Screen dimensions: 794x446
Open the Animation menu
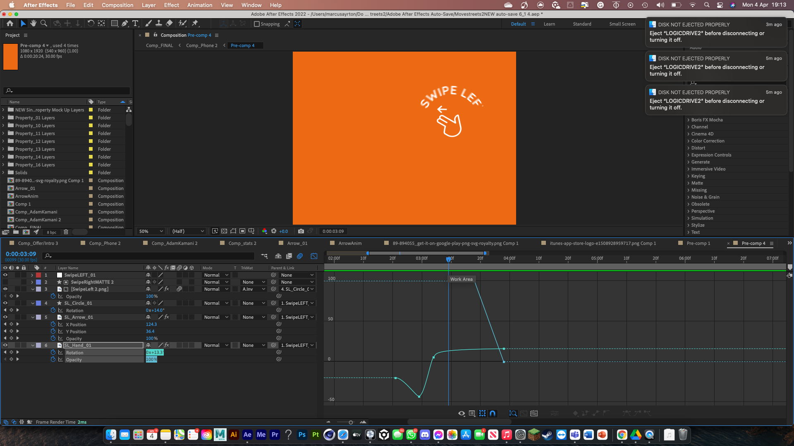(x=200, y=5)
